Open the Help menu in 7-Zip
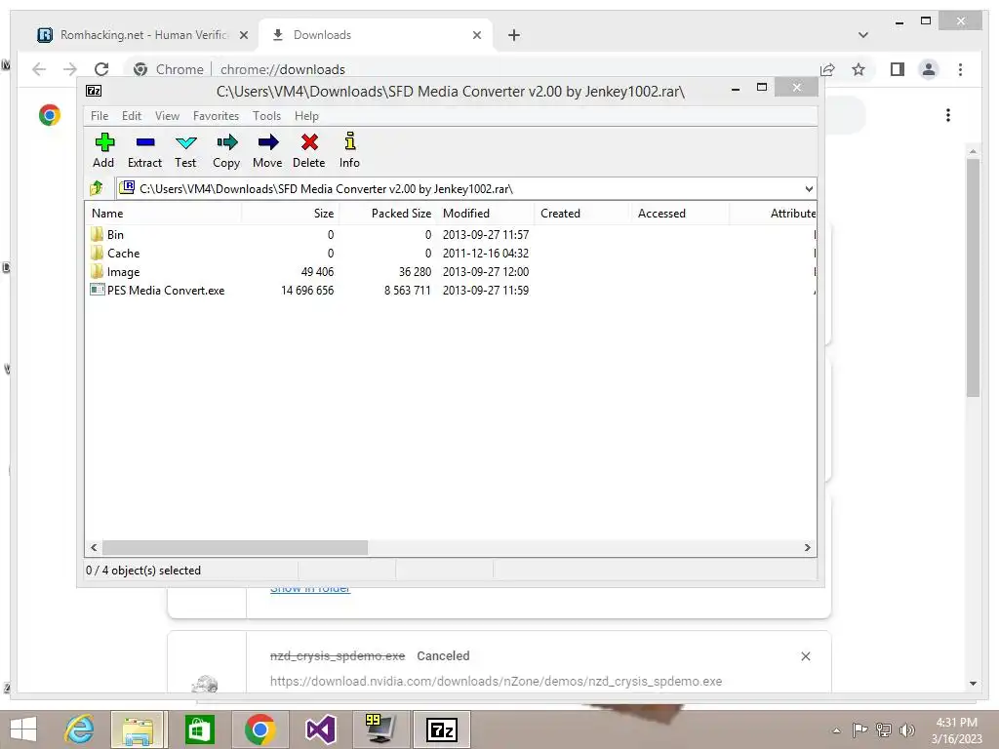 306,116
